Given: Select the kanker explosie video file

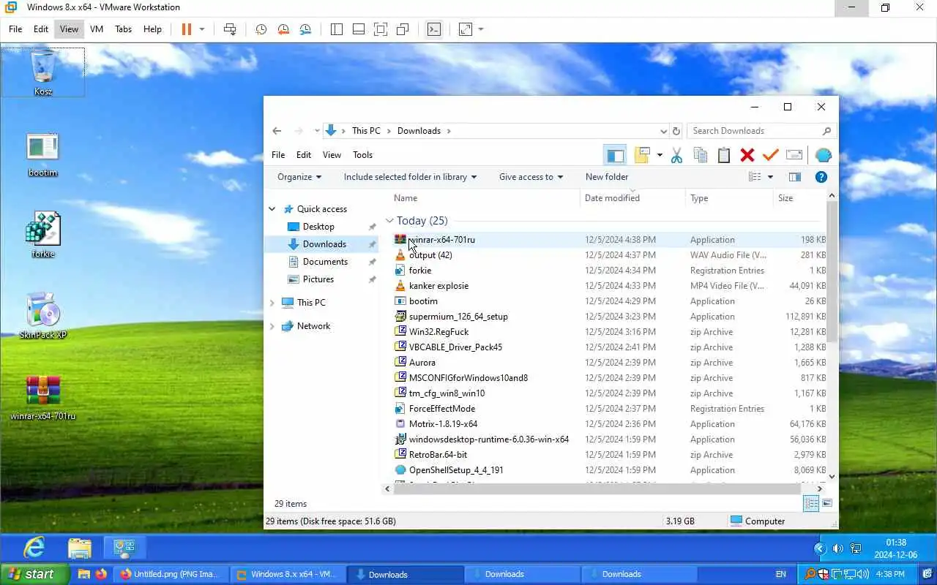Looking at the screenshot, I should [438, 286].
